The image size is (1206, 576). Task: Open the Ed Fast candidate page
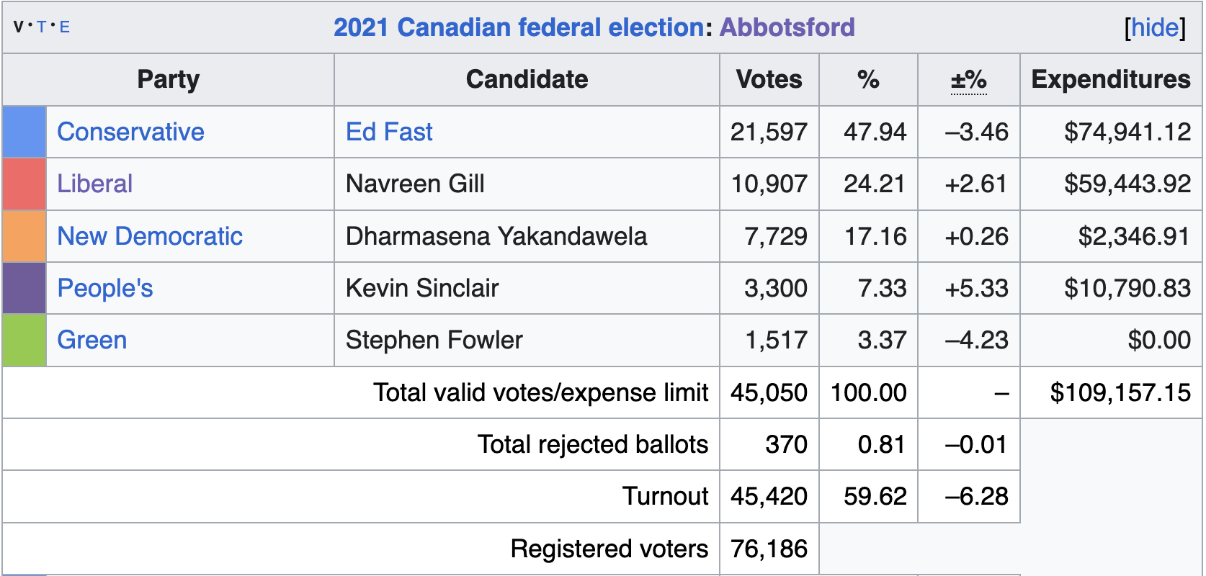389,132
